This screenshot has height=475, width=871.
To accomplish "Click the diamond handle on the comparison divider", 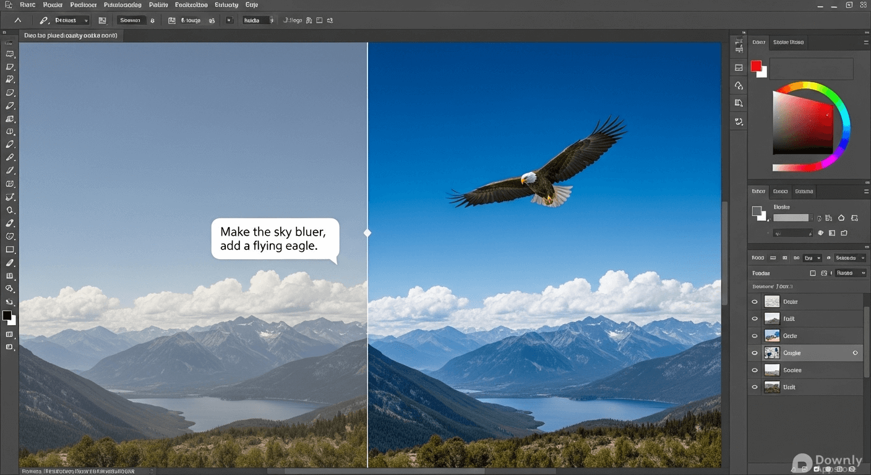I will tap(367, 233).
